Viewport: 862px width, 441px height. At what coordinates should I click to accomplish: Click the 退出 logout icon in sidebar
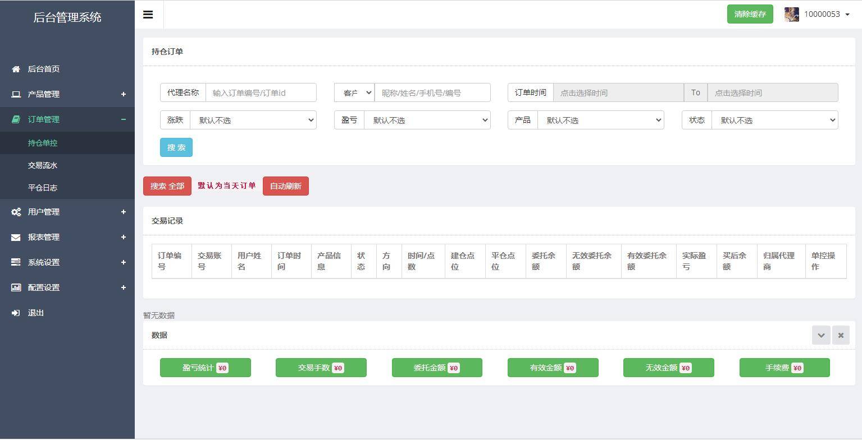click(15, 313)
